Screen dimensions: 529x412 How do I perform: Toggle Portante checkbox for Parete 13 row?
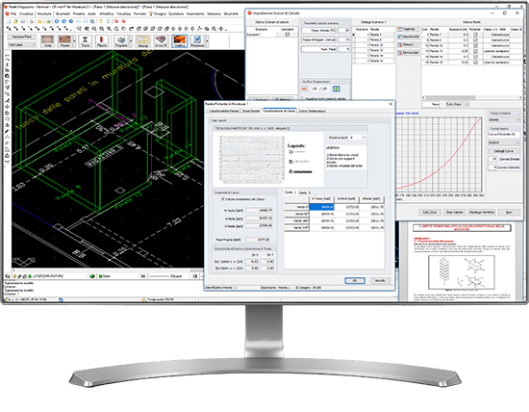[475, 51]
